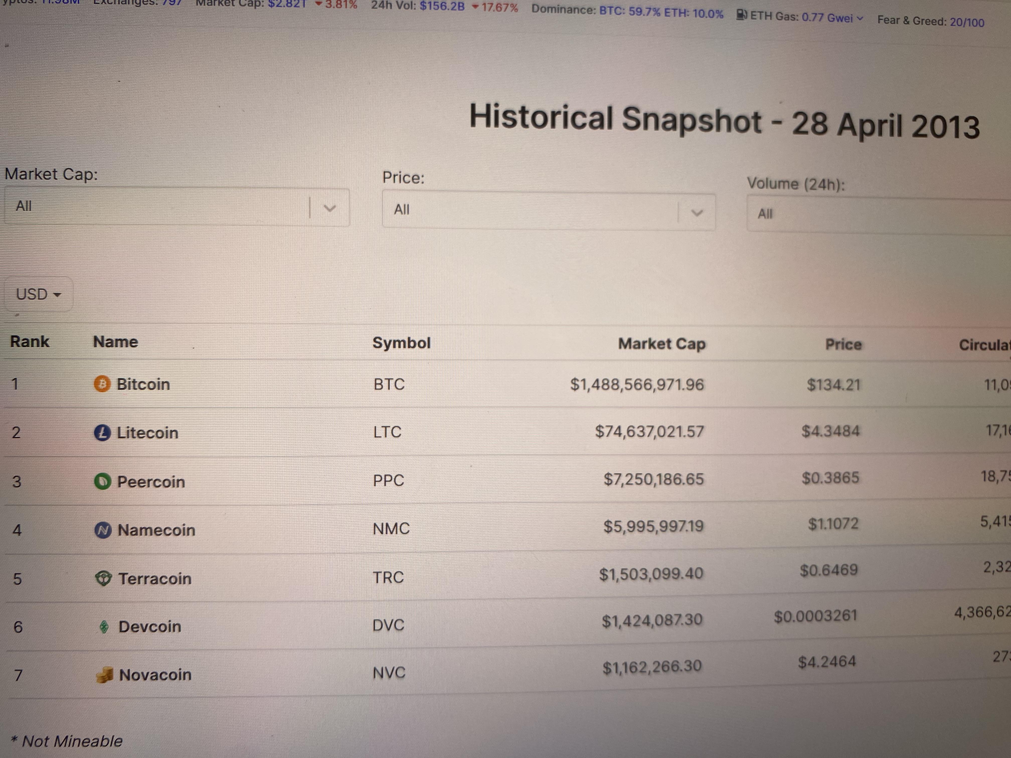Sort by the Symbol column header
This screenshot has height=758, width=1011.
(401, 343)
